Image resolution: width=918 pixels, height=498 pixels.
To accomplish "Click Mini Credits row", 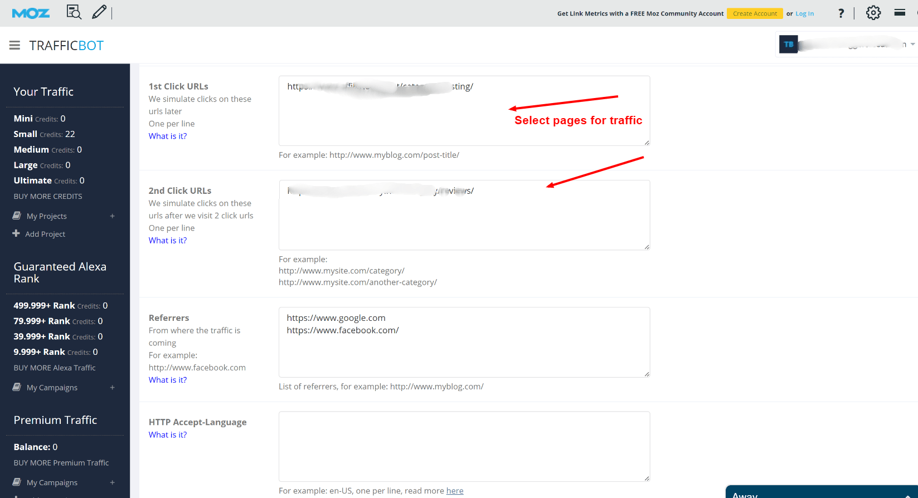I will (x=40, y=119).
